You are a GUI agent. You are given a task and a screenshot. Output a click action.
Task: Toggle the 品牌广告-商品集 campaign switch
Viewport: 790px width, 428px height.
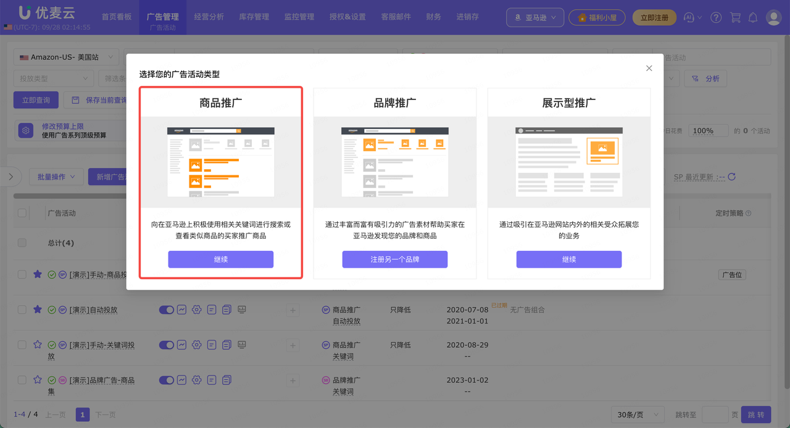click(167, 380)
